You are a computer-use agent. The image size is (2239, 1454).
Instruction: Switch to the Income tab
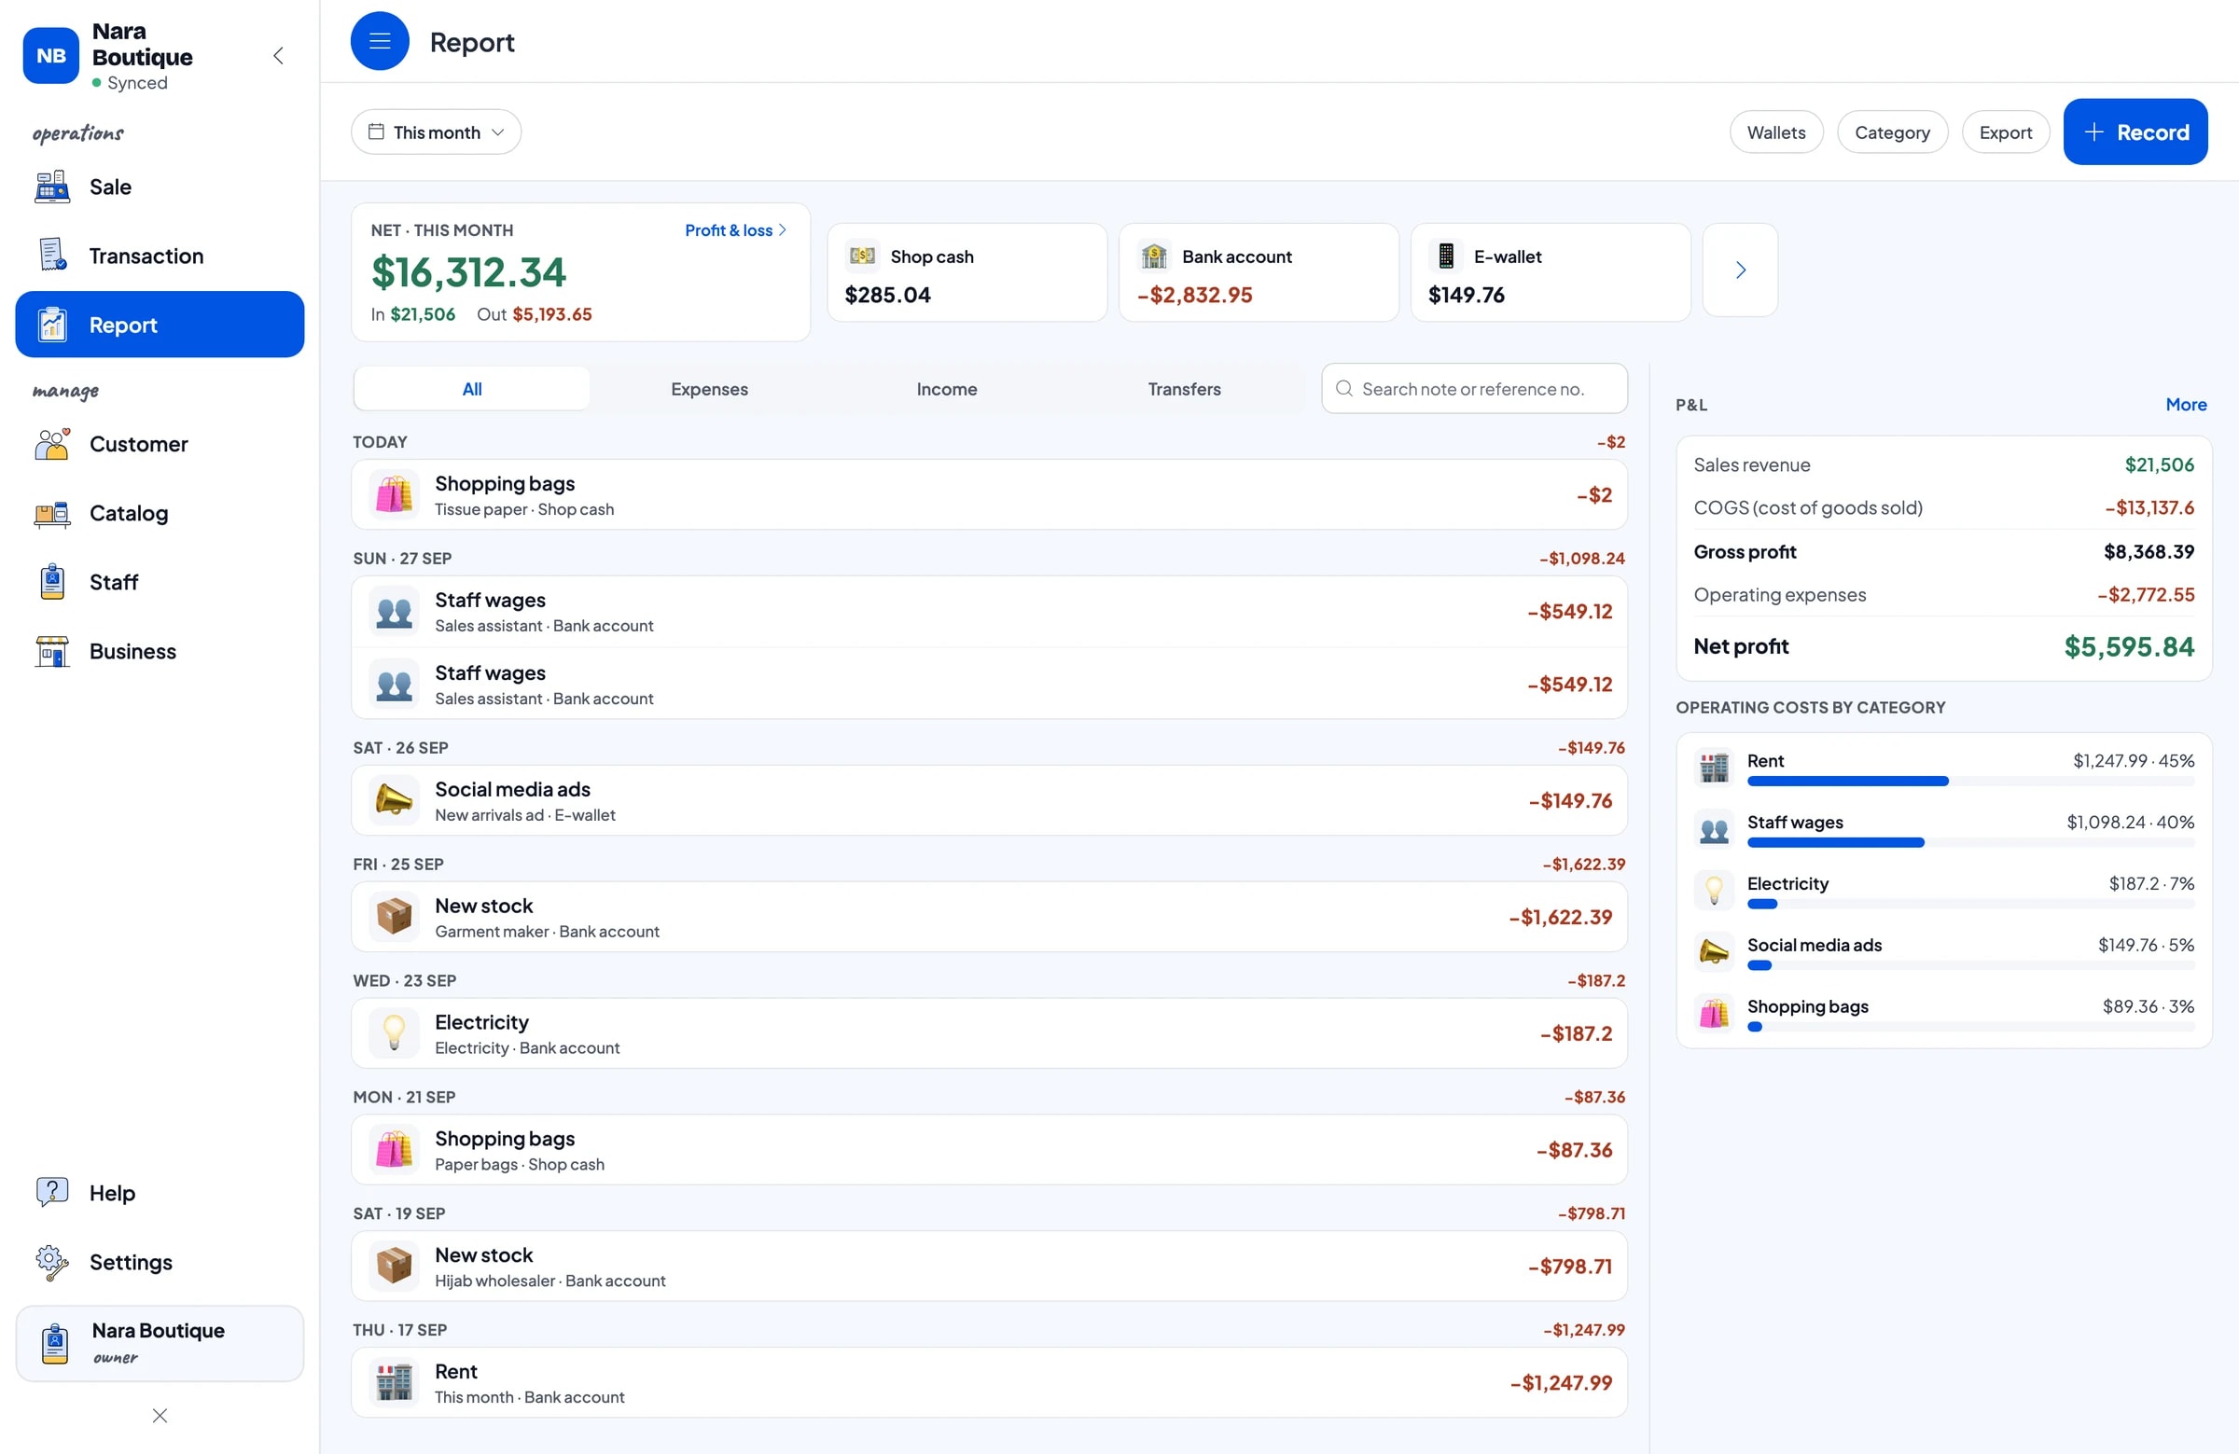tap(946, 388)
